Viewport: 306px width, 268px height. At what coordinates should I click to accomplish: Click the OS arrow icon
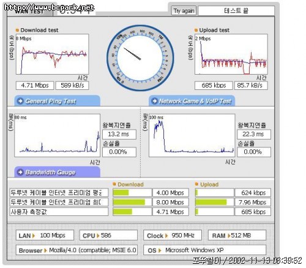pos(160,250)
